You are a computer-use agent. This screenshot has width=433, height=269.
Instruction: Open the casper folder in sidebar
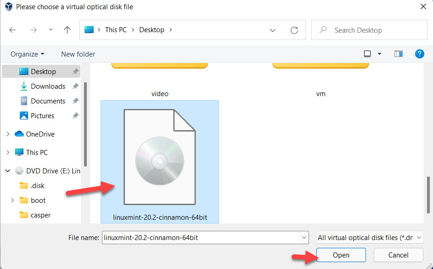pyautogui.click(x=40, y=215)
